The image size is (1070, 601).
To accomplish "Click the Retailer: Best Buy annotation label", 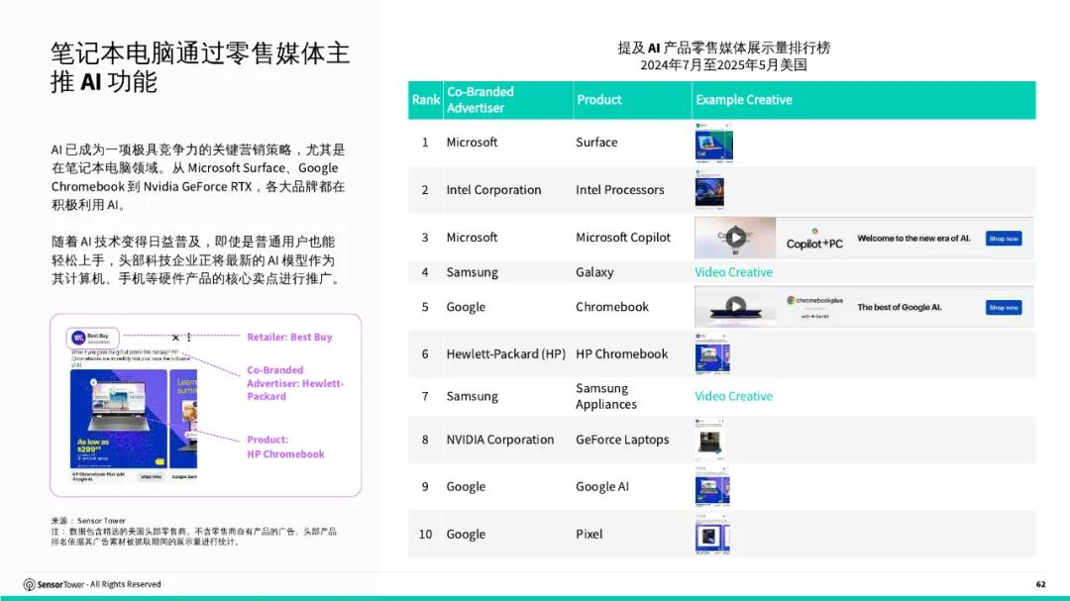I will (x=289, y=337).
